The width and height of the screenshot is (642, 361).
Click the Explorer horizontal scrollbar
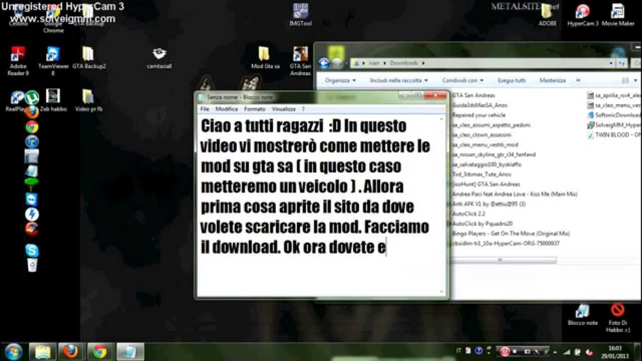pos(503,260)
